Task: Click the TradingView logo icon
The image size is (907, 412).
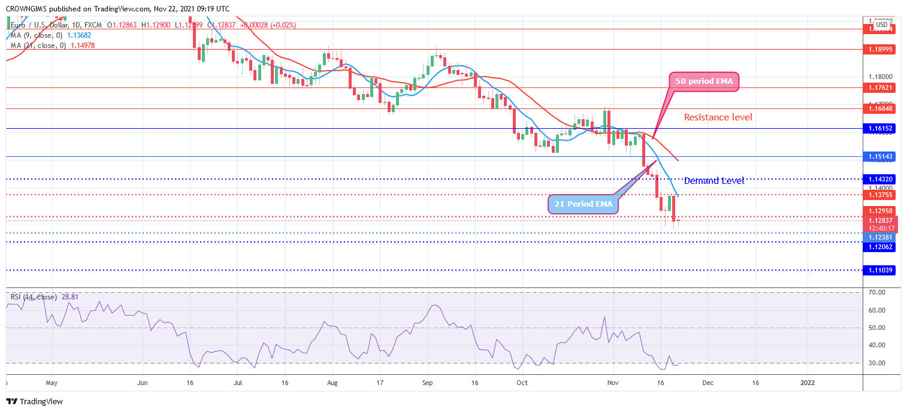Action: pyautogui.click(x=12, y=401)
